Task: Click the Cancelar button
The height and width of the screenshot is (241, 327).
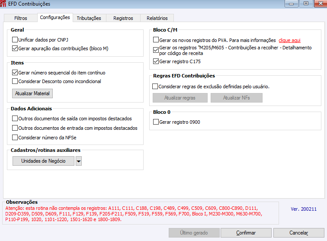Action: click(298, 233)
